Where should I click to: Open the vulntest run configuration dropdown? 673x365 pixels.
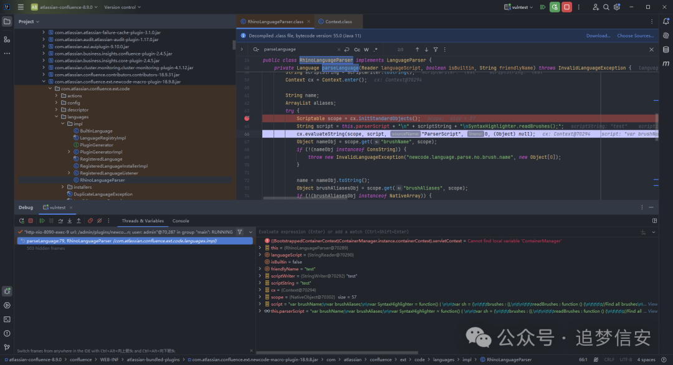[x=518, y=7]
